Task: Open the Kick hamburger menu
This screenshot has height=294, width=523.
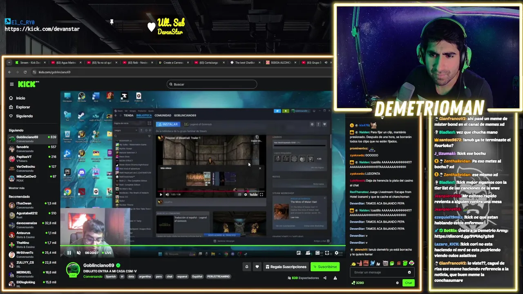Action: coord(12,84)
